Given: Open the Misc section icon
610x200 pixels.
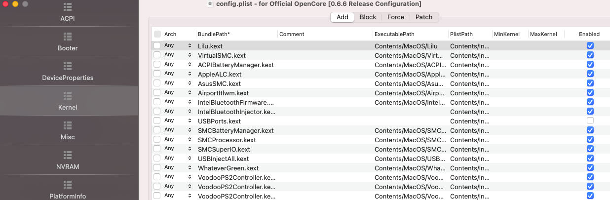Looking at the screenshot, I should click(x=68, y=126).
